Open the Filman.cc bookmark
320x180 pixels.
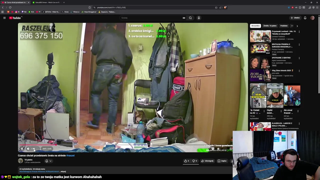click(75, 12)
